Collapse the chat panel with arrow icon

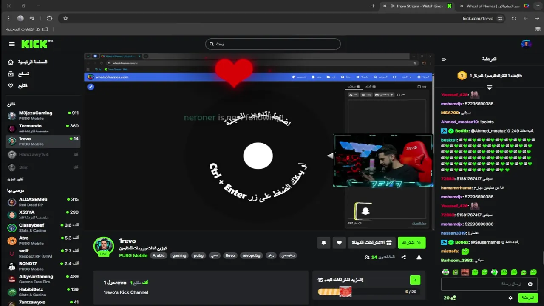point(444,59)
